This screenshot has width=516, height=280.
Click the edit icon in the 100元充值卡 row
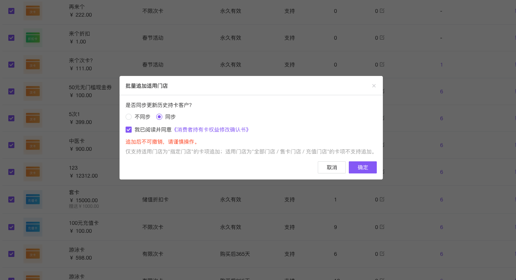click(x=382, y=227)
